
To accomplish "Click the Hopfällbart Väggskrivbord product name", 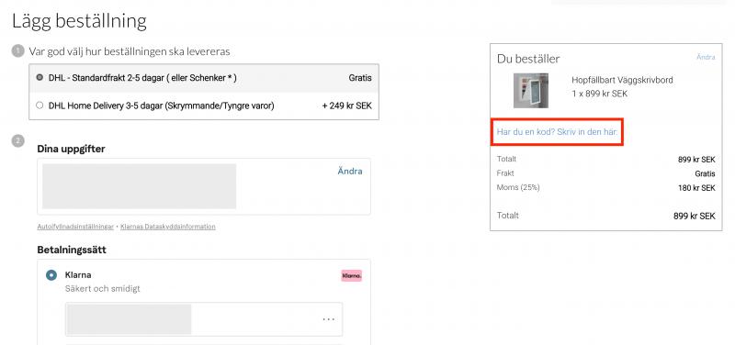I will point(622,80).
